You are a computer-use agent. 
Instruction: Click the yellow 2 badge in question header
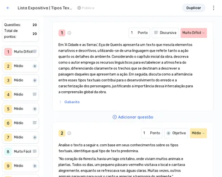(x=62, y=133)
